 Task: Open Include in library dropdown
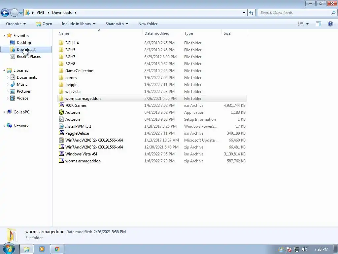pos(79,24)
